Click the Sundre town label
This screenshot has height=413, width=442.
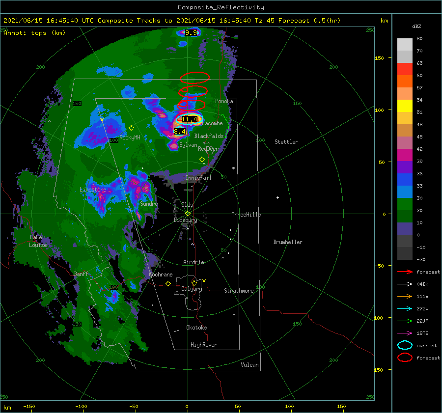pos(149,204)
